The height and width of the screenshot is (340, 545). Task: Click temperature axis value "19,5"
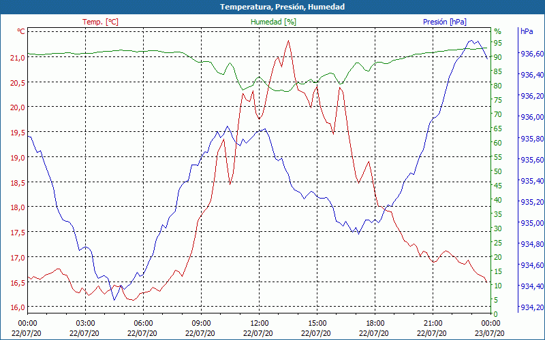coord(18,133)
